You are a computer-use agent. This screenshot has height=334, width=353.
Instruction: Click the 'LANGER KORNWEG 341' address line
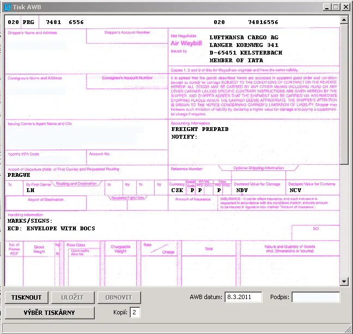(244, 45)
